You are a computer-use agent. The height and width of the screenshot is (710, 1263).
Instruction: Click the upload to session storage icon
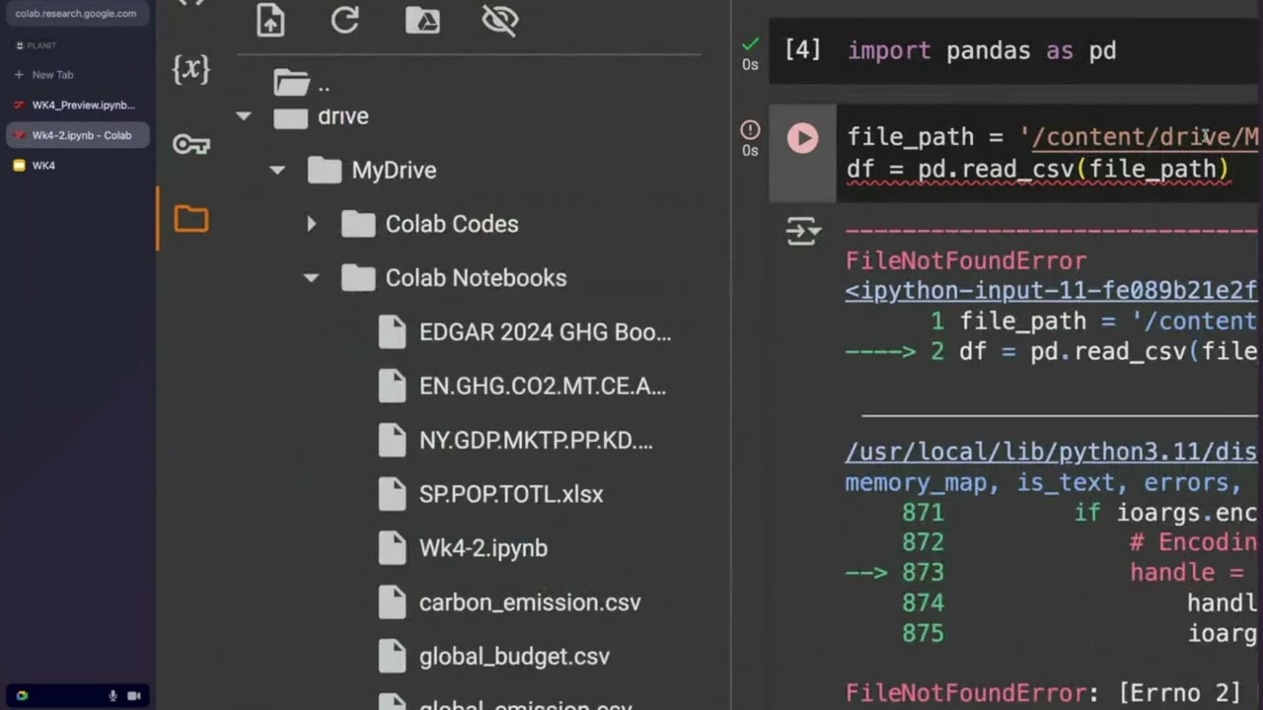[x=270, y=21]
